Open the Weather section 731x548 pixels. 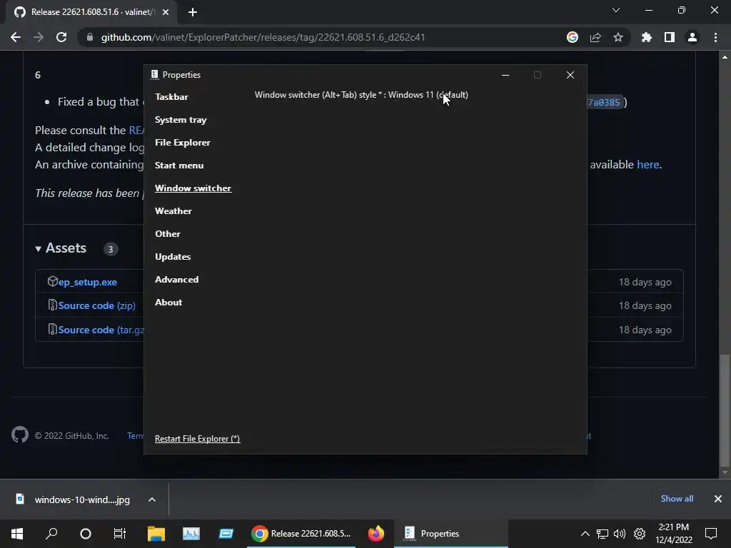pos(173,211)
